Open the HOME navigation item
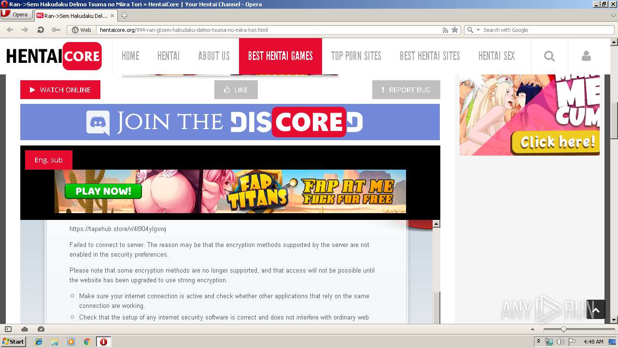Viewport: 618px width, 348px height. (130, 56)
